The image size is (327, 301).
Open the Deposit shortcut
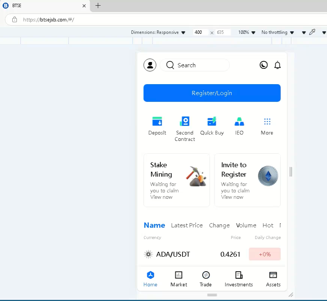[157, 122]
